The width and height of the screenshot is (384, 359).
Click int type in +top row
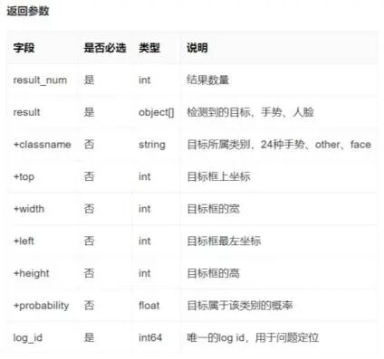[144, 176]
